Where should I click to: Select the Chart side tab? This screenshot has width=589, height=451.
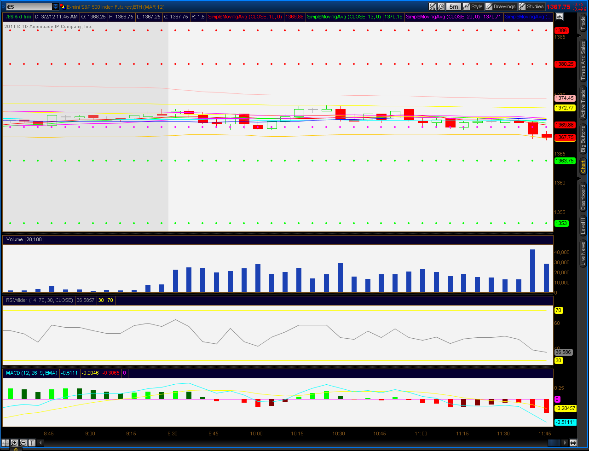(583, 167)
